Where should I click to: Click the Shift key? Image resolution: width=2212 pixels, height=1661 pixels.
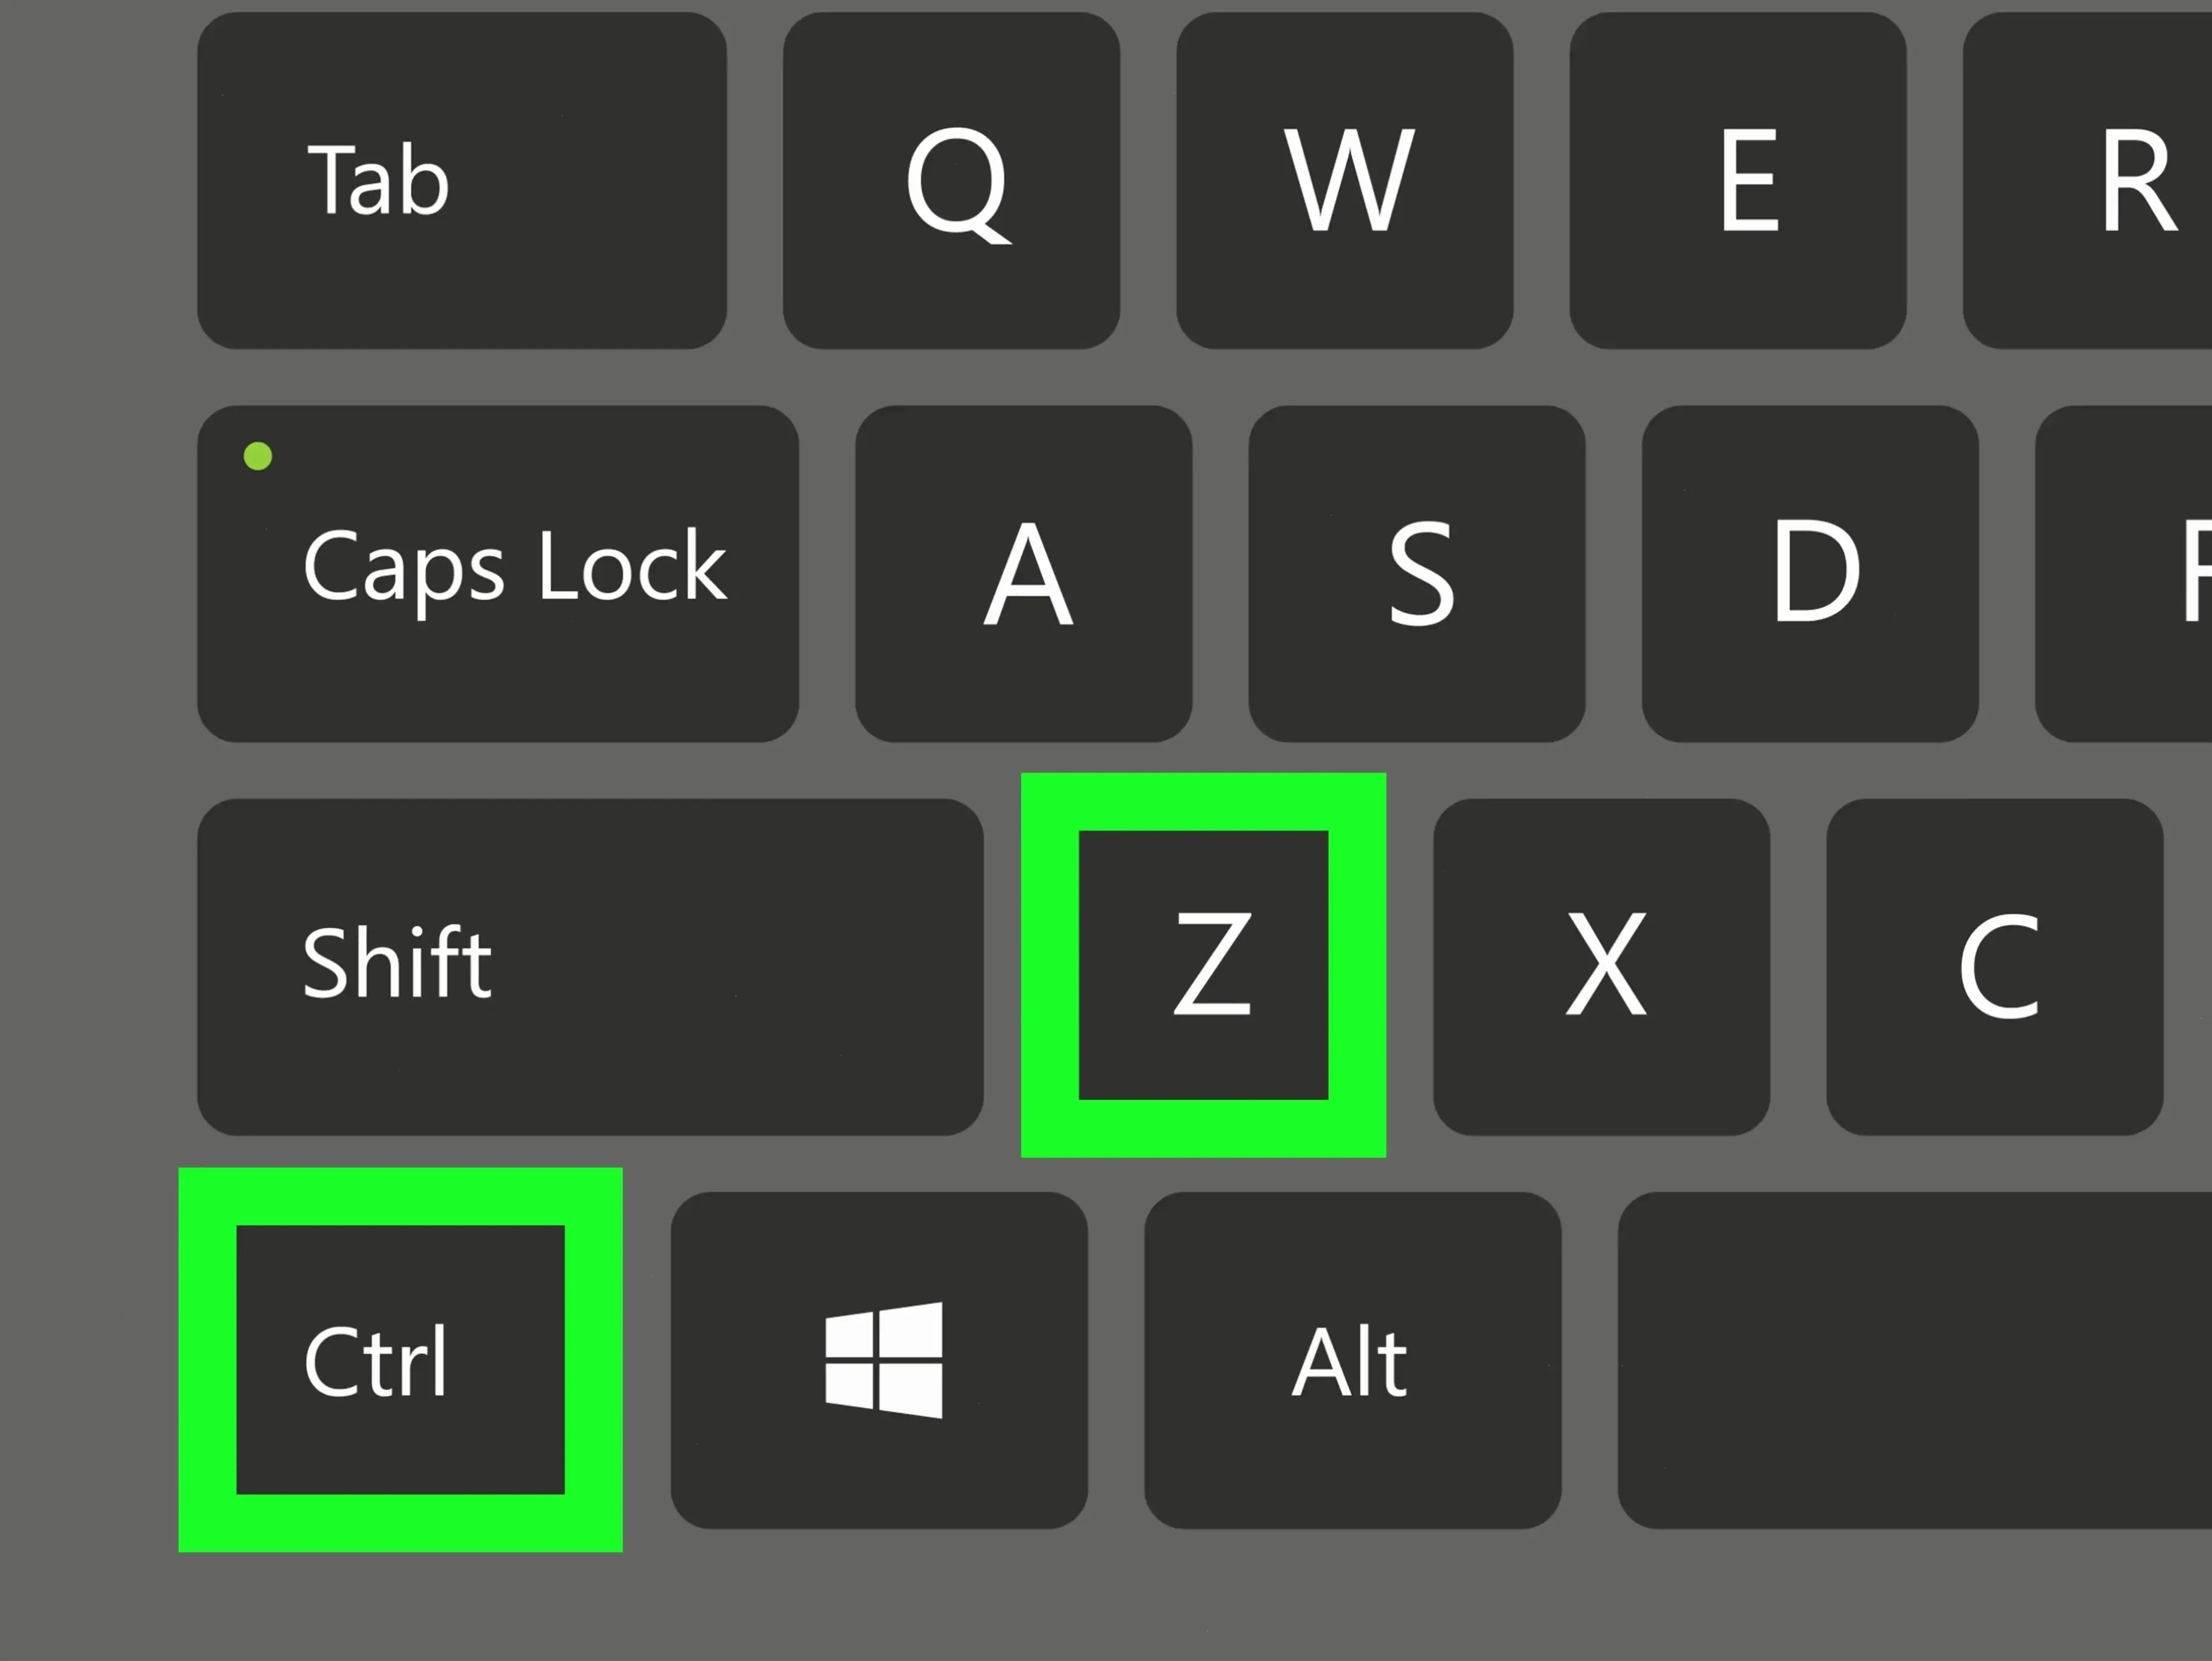[590, 967]
